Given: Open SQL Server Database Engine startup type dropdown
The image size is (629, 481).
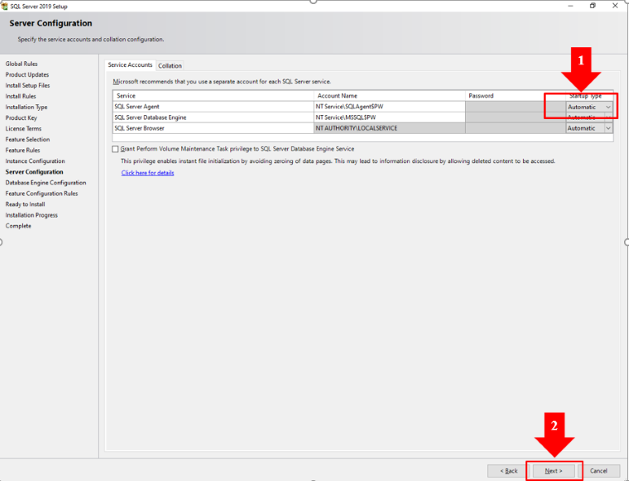Looking at the screenshot, I should [608, 117].
